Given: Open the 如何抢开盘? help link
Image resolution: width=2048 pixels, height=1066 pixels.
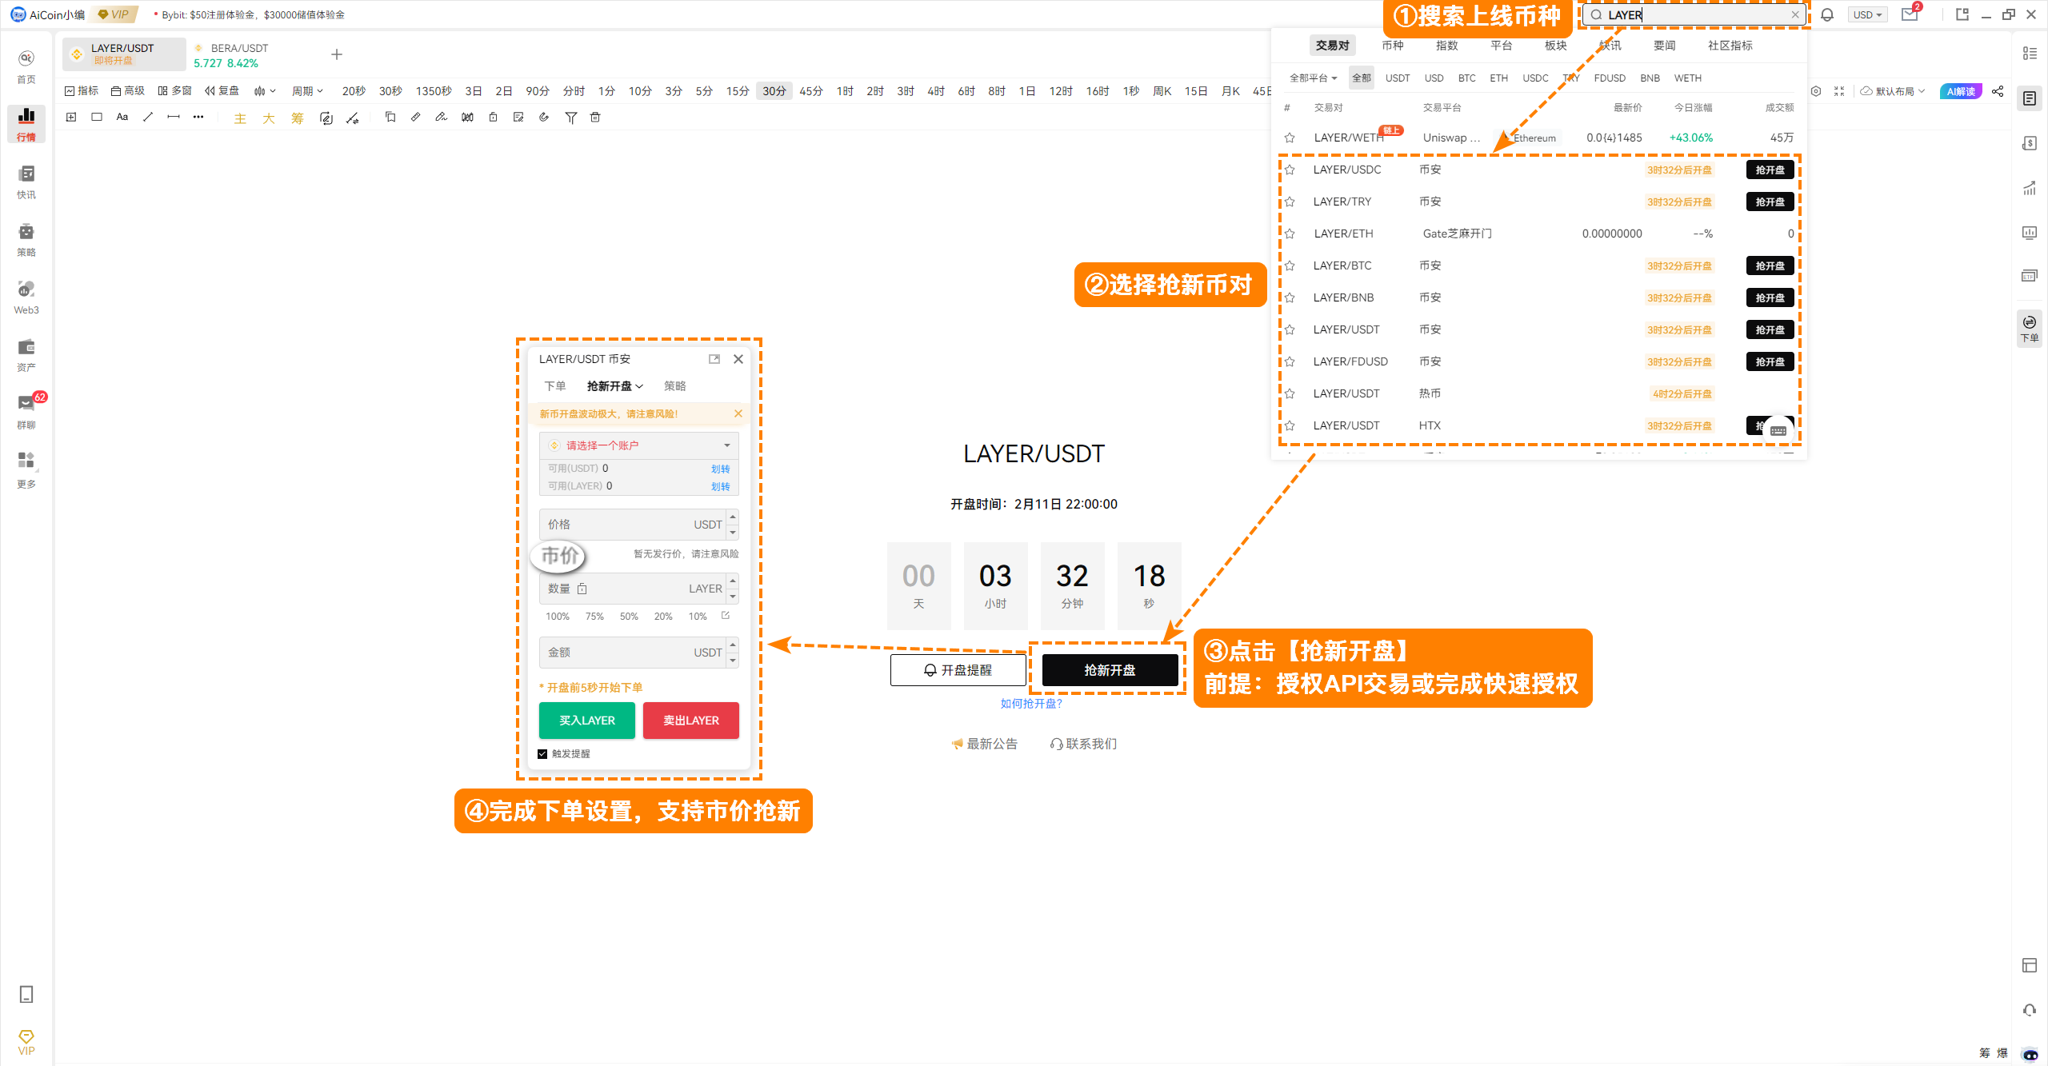Looking at the screenshot, I should coord(1031,704).
